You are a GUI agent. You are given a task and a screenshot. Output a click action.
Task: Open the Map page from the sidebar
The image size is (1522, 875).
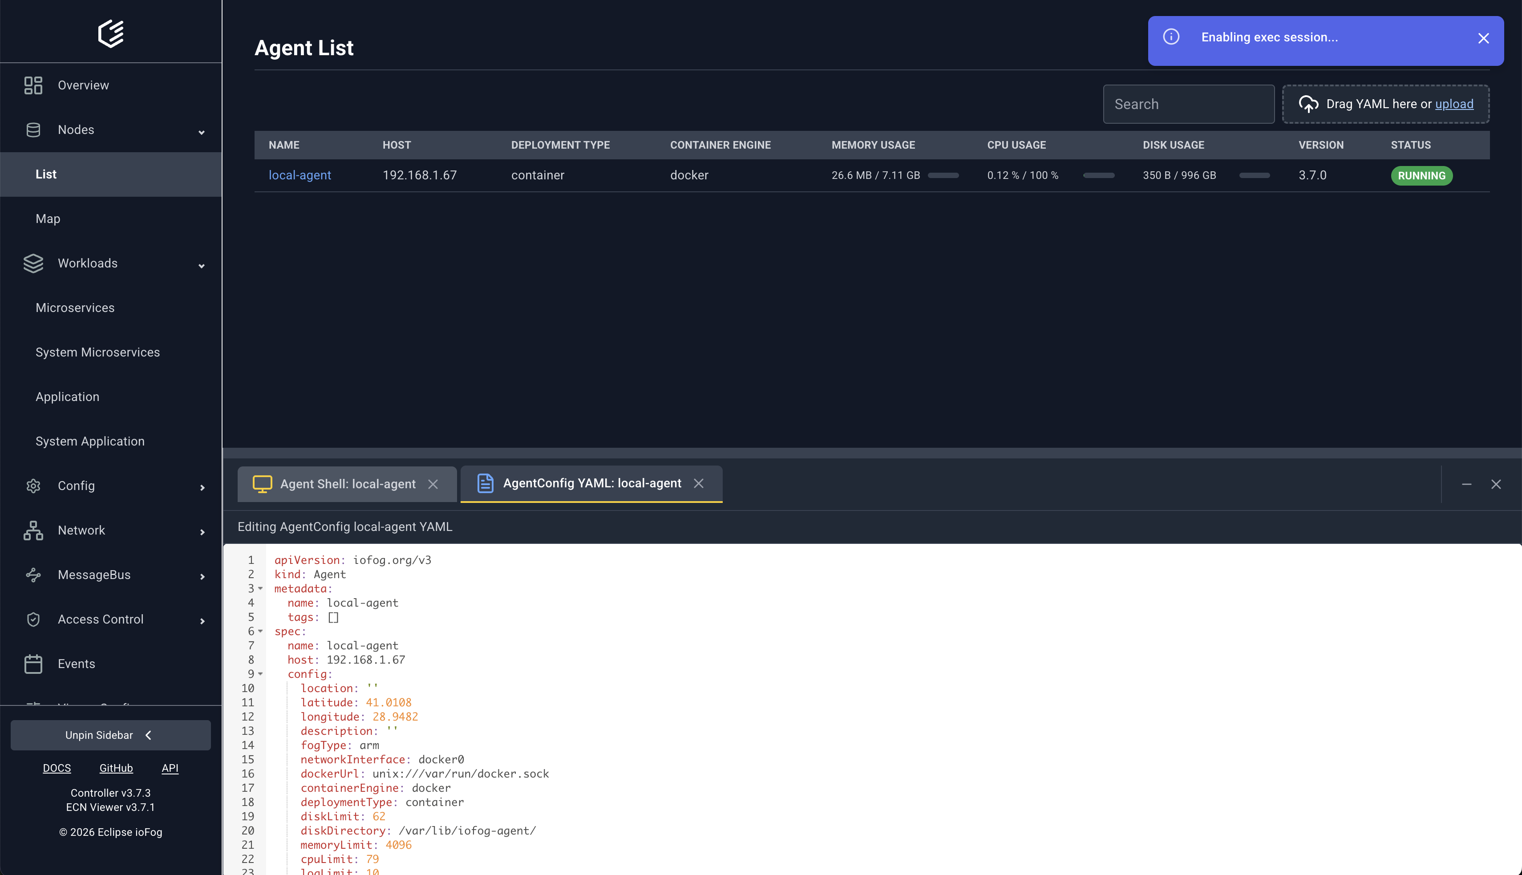(x=48, y=218)
